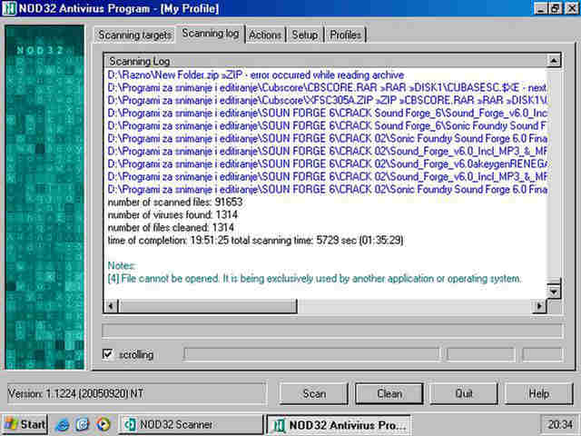The height and width of the screenshot is (436, 581).
Task: Open the second quick launch browser icon
Action: tap(83, 424)
